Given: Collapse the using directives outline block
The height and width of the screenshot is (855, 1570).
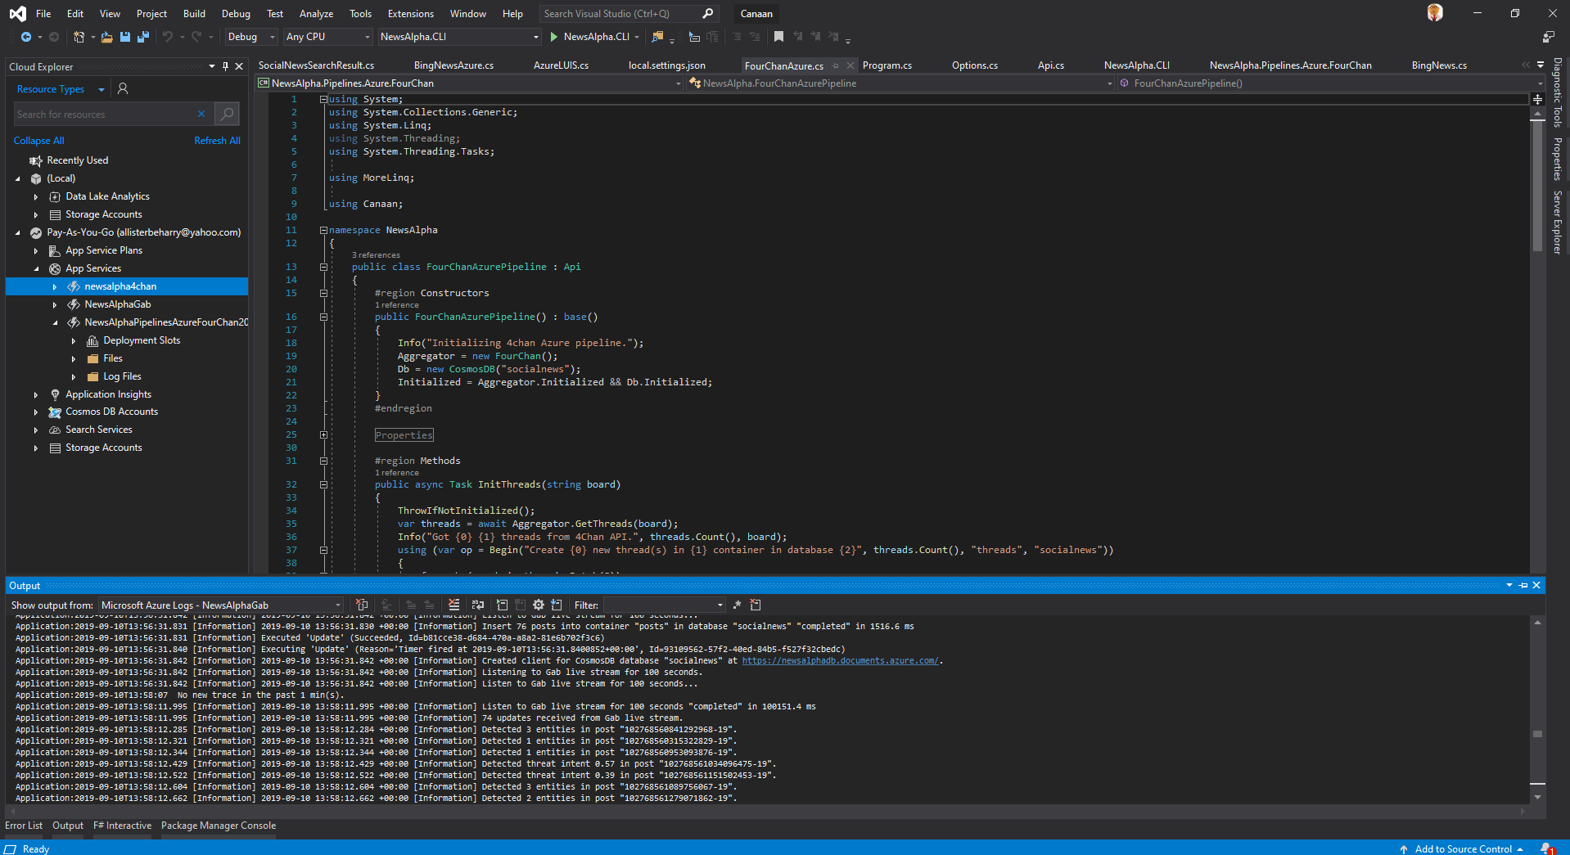Looking at the screenshot, I should click(x=323, y=99).
